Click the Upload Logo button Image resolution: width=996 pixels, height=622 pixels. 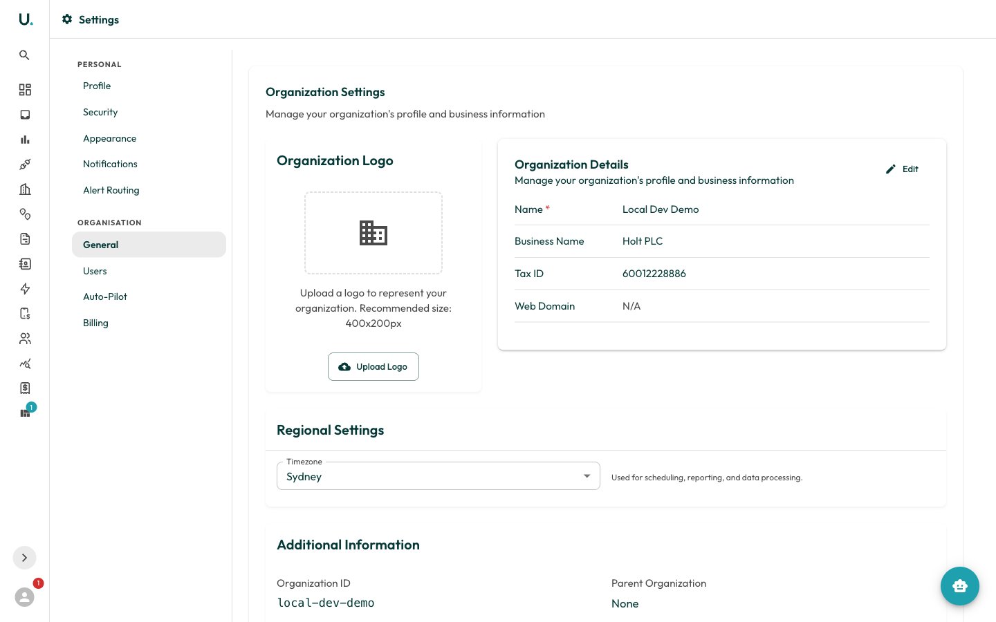pyautogui.click(x=373, y=366)
